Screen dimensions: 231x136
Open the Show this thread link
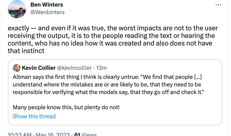[x=34, y=116]
